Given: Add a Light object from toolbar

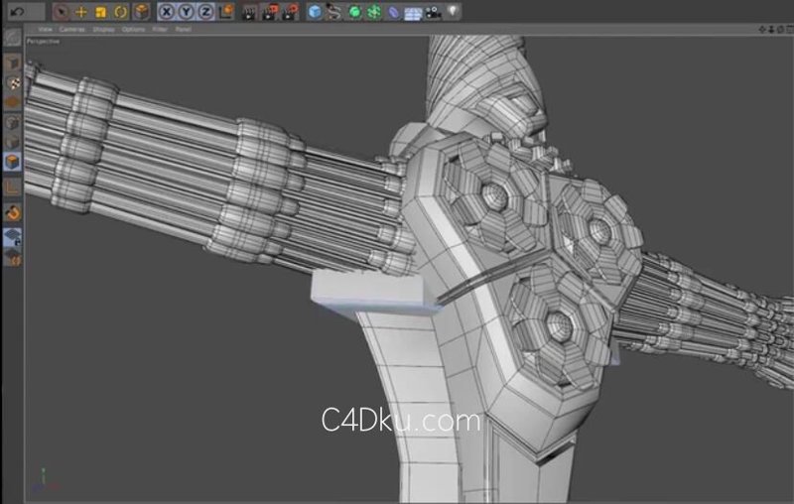Looking at the screenshot, I should (453, 11).
